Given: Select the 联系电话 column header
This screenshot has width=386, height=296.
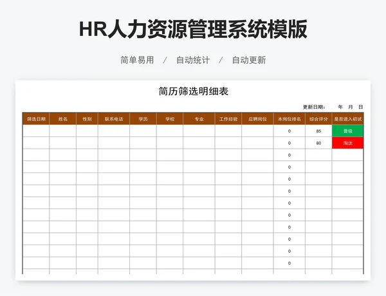Looking at the screenshot, I should click(x=114, y=119).
